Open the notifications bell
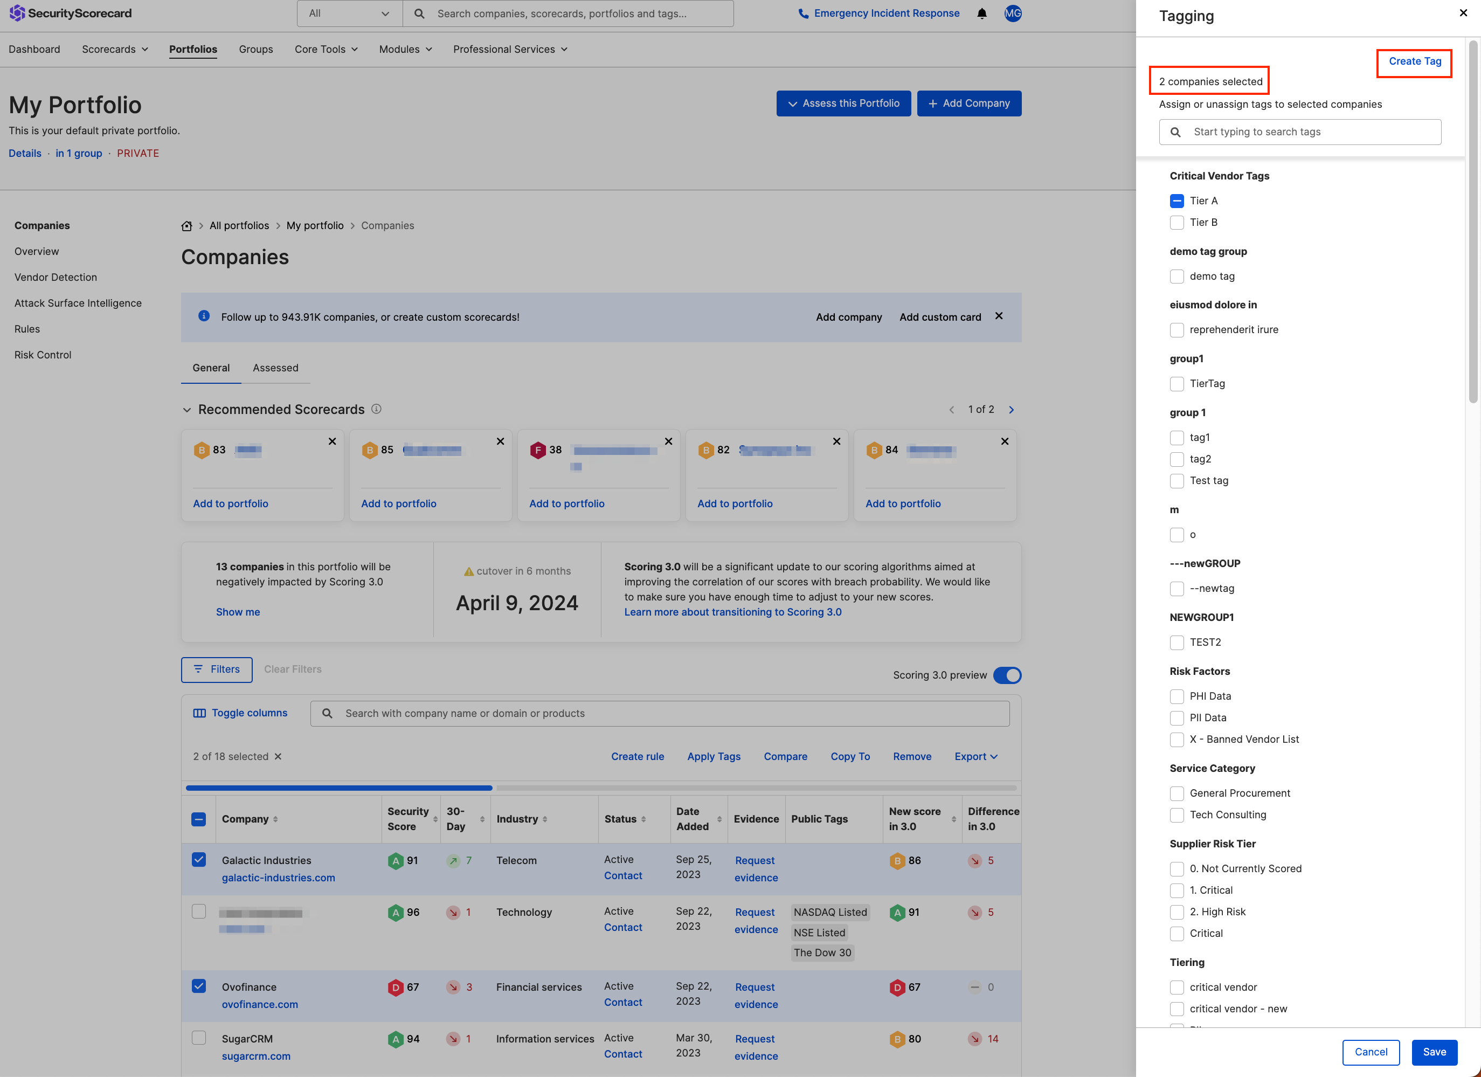The image size is (1481, 1077). pyautogui.click(x=981, y=13)
